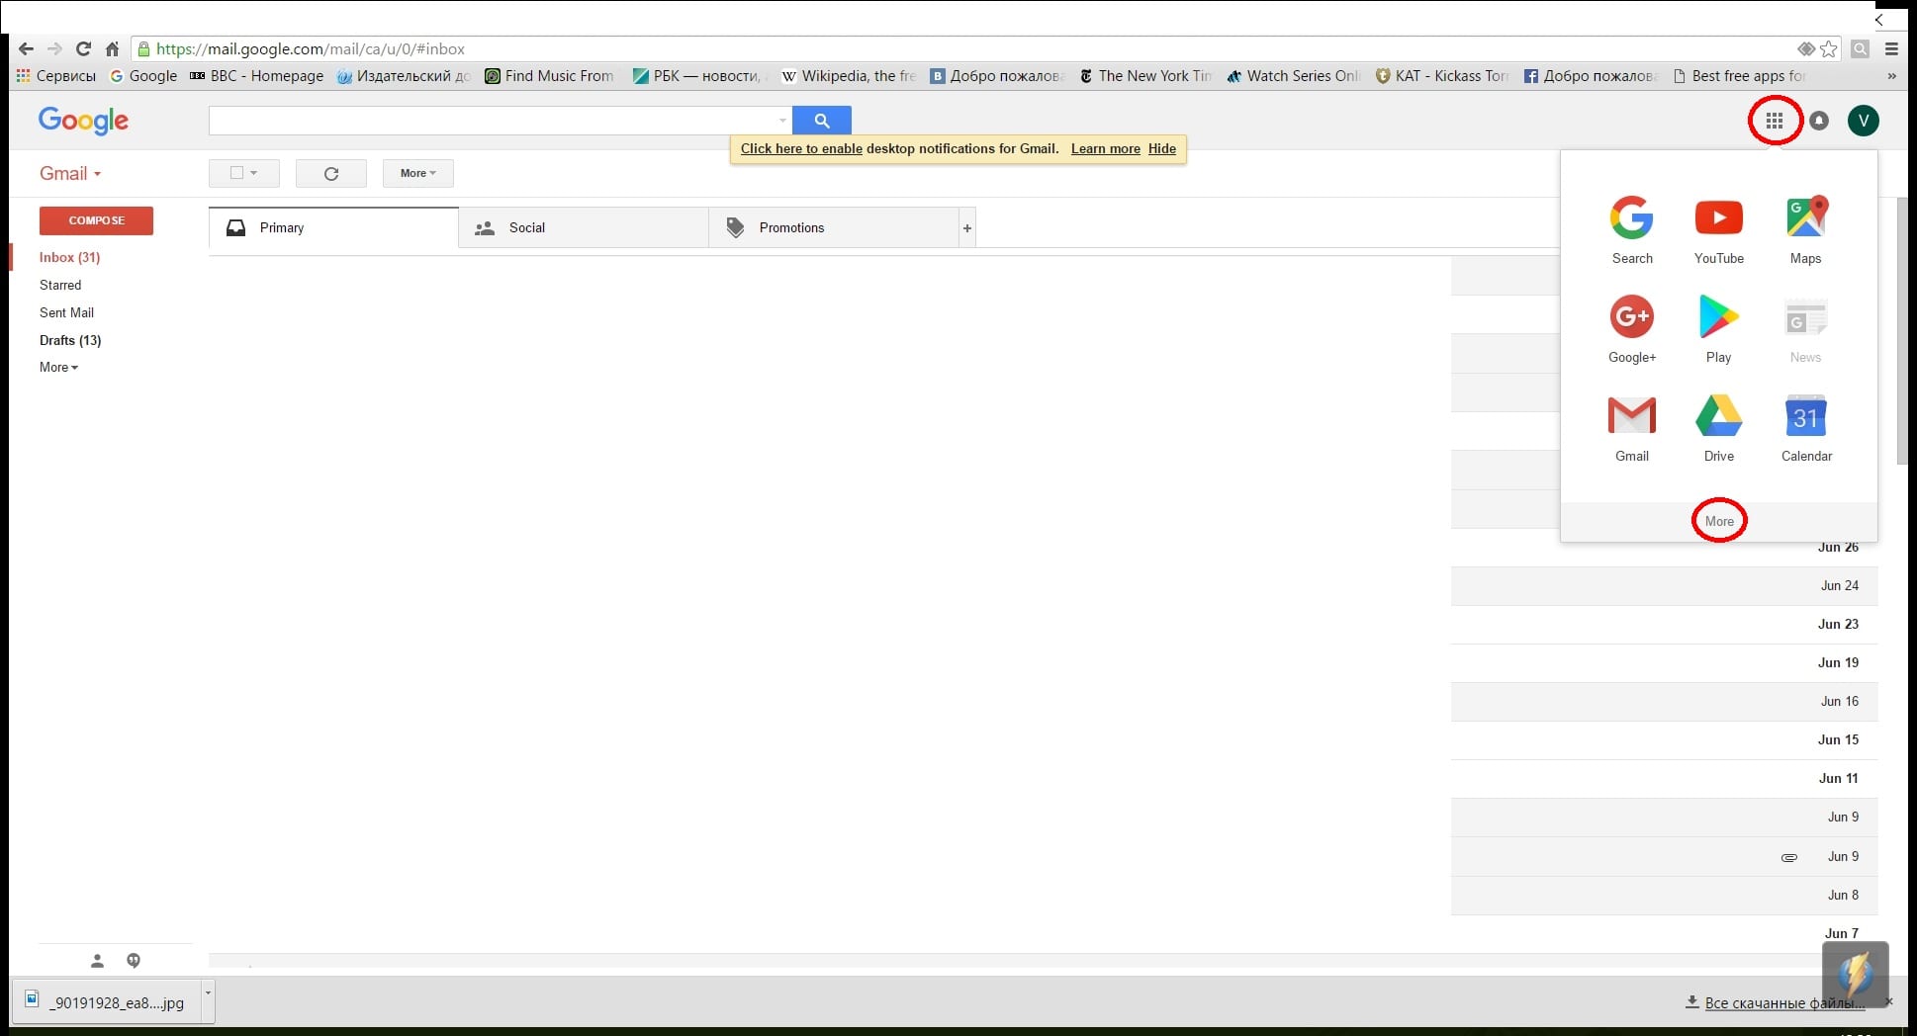Click More in apps panel

click(x=1719, y=521)
